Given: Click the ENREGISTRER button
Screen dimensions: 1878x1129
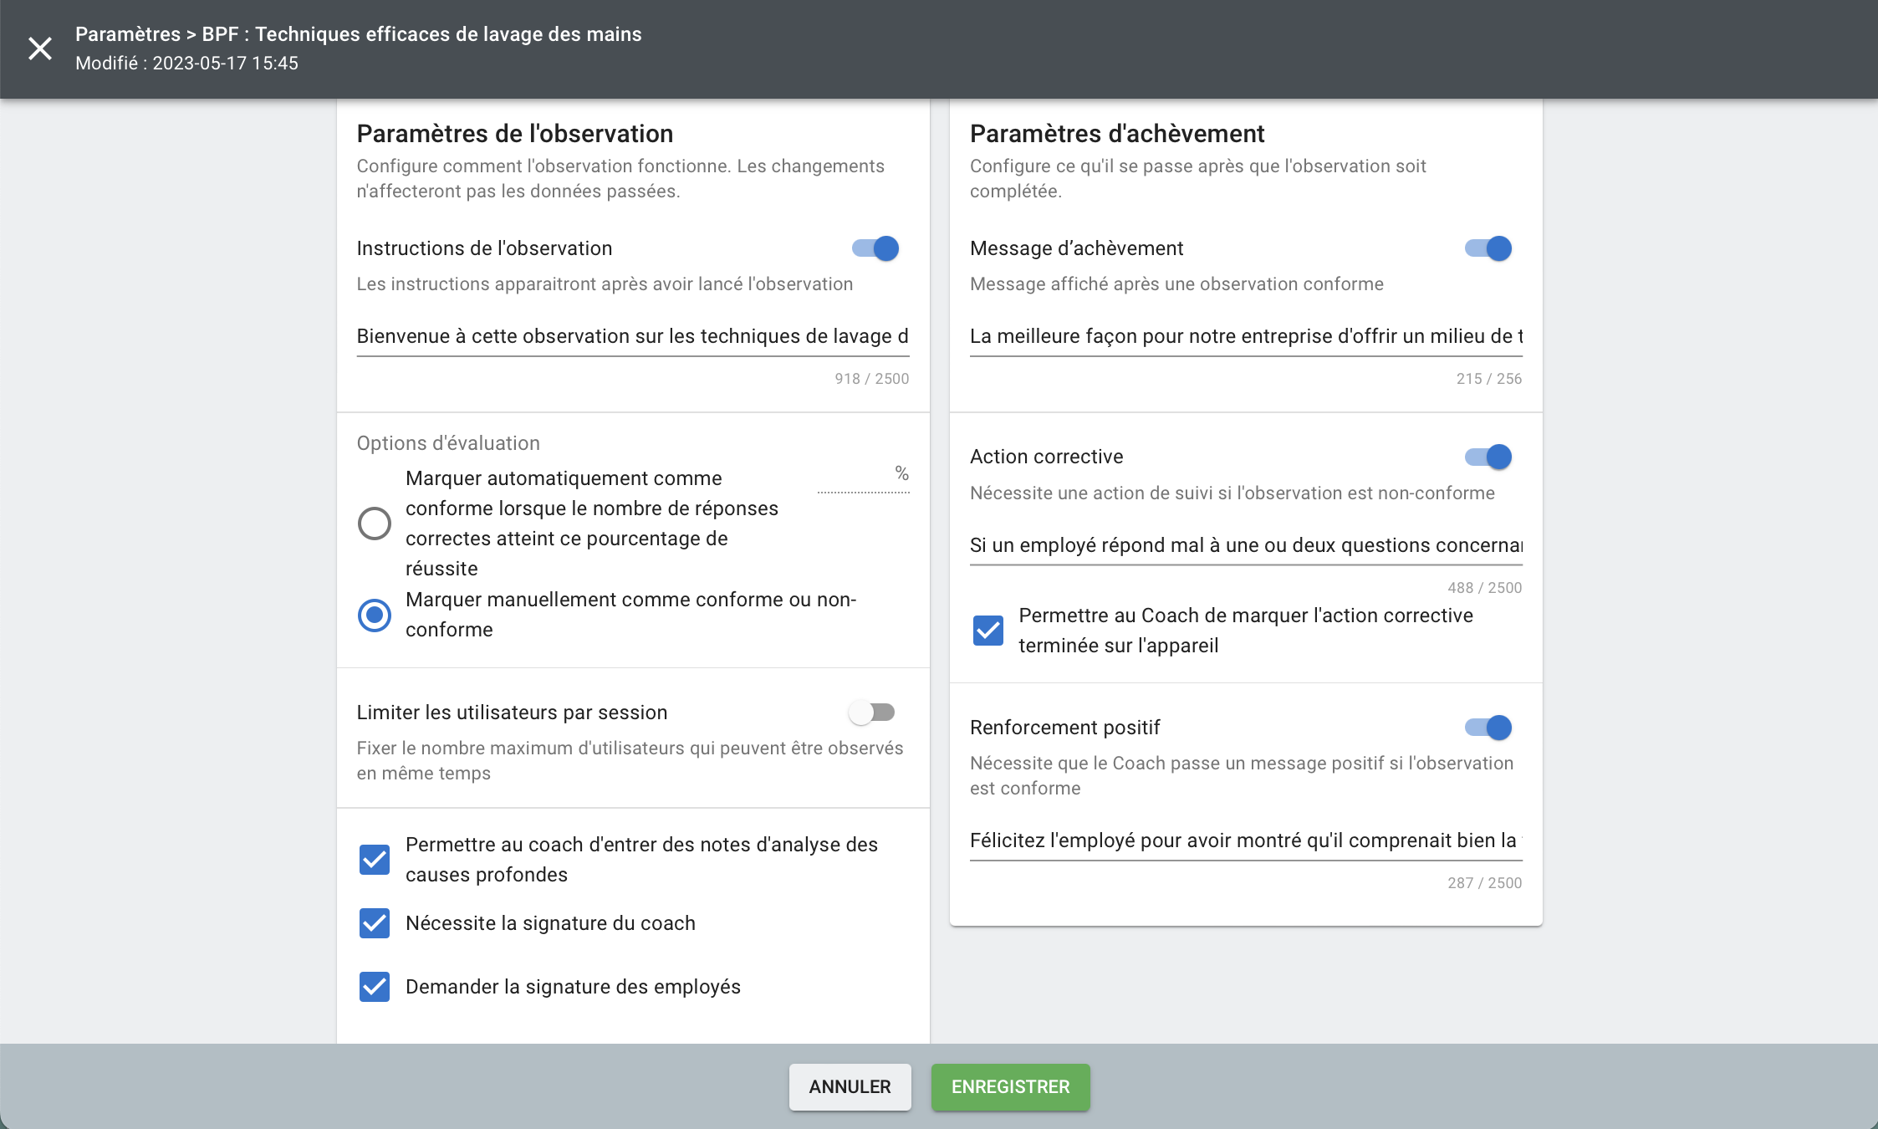Looking at the screenshot, I should pyautogui.click(x=1010, y=1087).
